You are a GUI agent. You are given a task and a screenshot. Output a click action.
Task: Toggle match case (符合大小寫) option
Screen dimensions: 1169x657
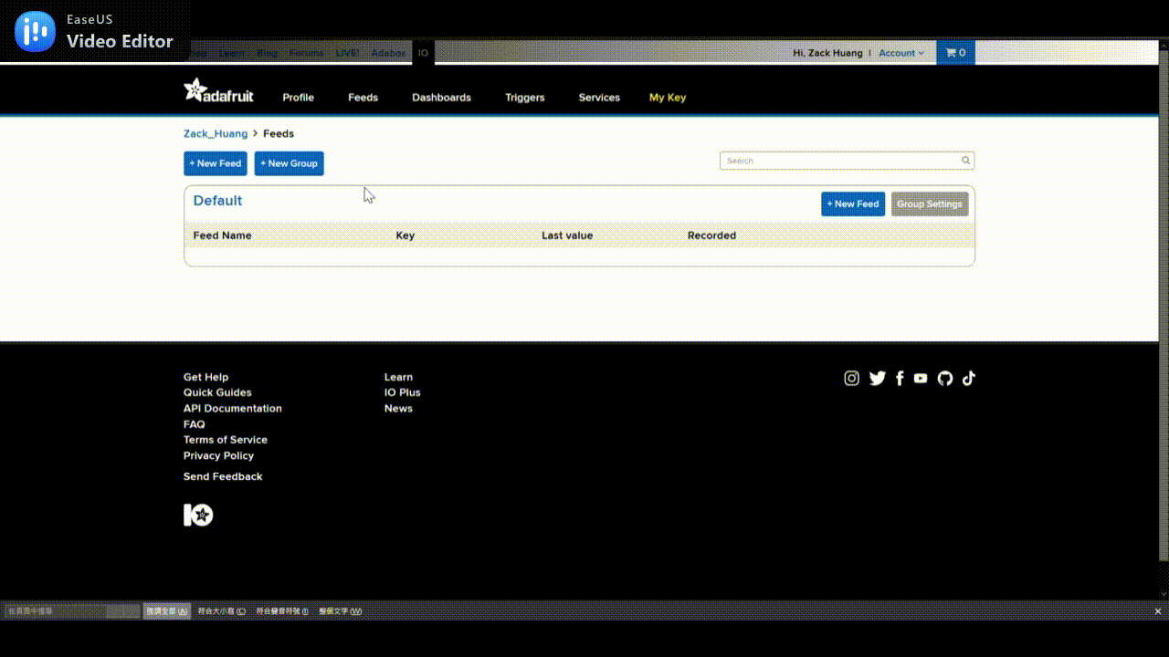point(222,611)
